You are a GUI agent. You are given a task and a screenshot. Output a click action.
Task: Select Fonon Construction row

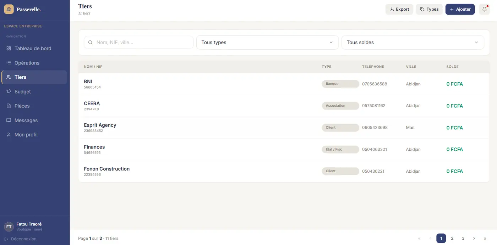coord(284,171)
